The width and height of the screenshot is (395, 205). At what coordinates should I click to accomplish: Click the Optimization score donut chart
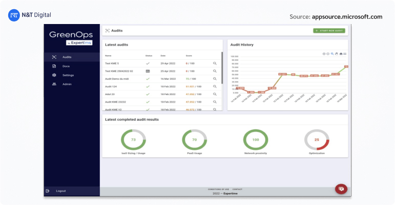[317, 140]
